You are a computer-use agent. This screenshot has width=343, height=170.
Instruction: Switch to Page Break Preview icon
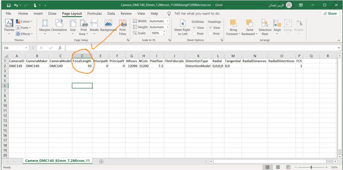point(288,167)
